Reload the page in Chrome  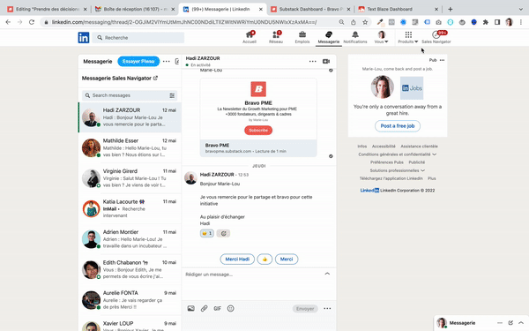(x=32, y=22)
